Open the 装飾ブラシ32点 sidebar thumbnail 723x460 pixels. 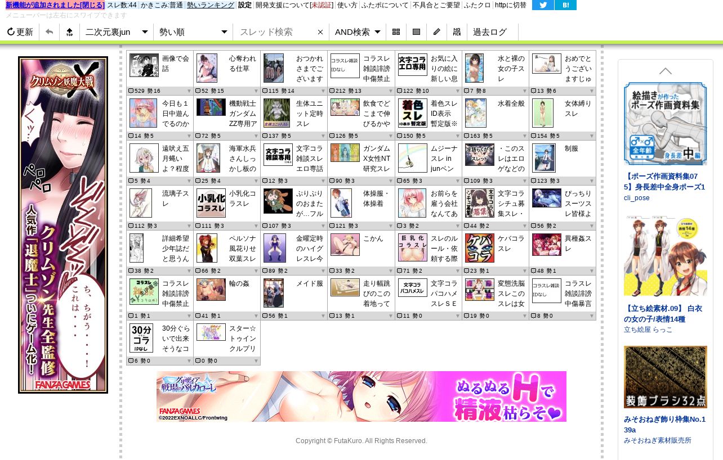tap(666, 377)
